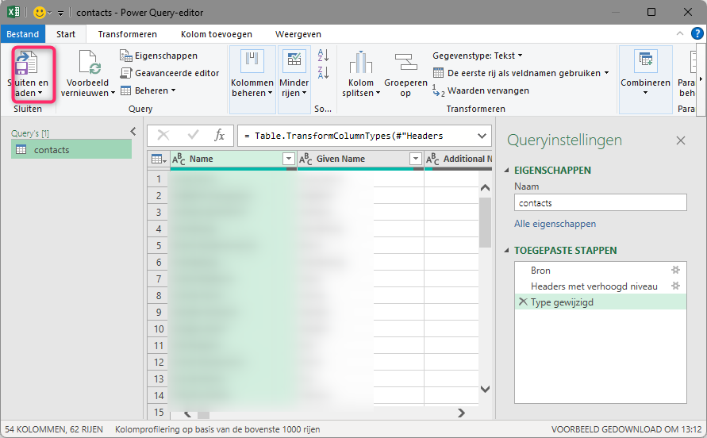This screenshot has height=438, width=707.
Task: Open quick access toolbar customize arrow
Action: click(x=61, y=13)
